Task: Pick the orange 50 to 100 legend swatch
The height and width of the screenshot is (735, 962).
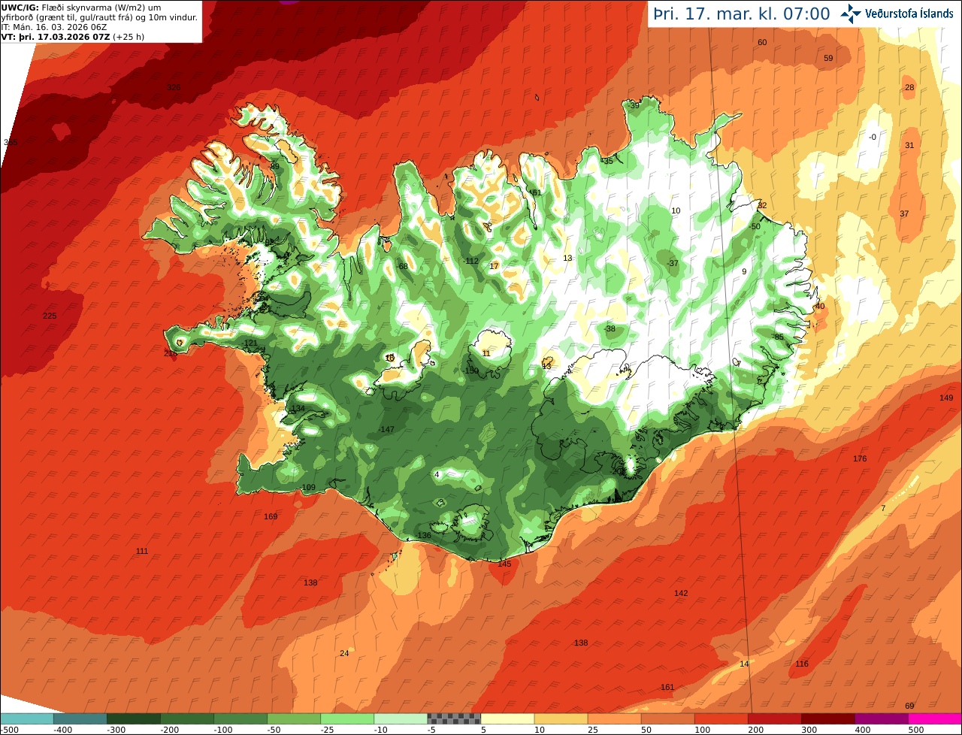Action: point(667,718)
